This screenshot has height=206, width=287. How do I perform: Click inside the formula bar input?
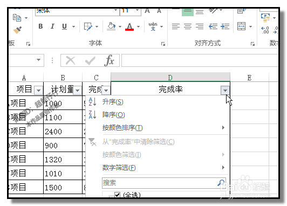[200, 60]
